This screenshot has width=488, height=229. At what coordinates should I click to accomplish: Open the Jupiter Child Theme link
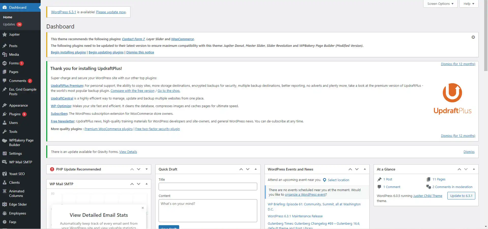tap(428, 196)
